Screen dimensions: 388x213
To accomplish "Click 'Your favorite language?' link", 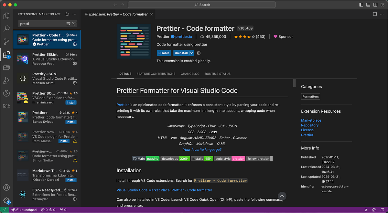I will click(x=202, y=149).
